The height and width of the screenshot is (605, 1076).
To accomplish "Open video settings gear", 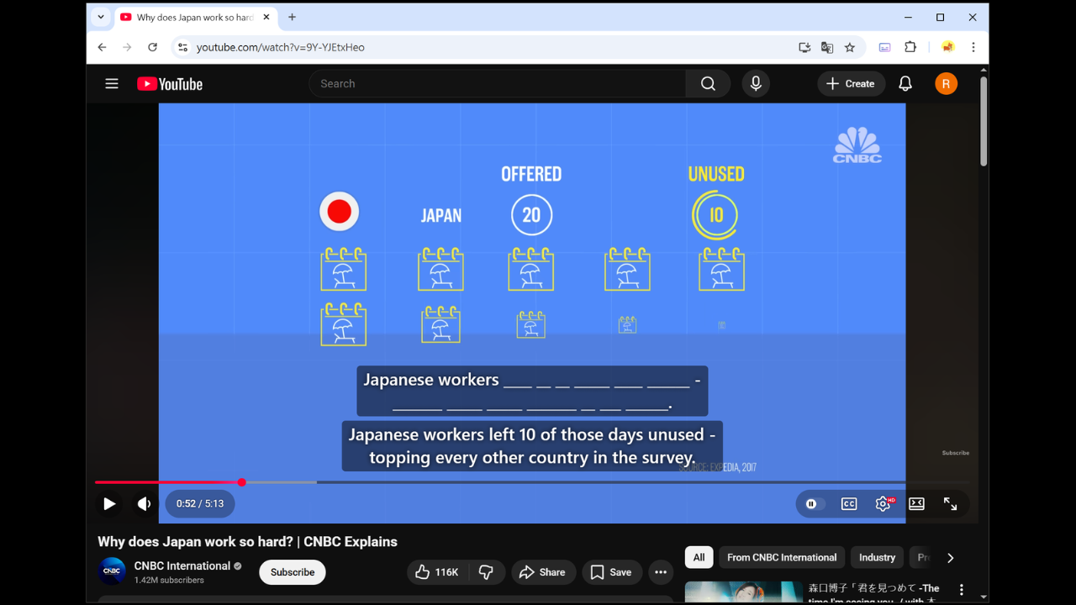I will 883,504.
